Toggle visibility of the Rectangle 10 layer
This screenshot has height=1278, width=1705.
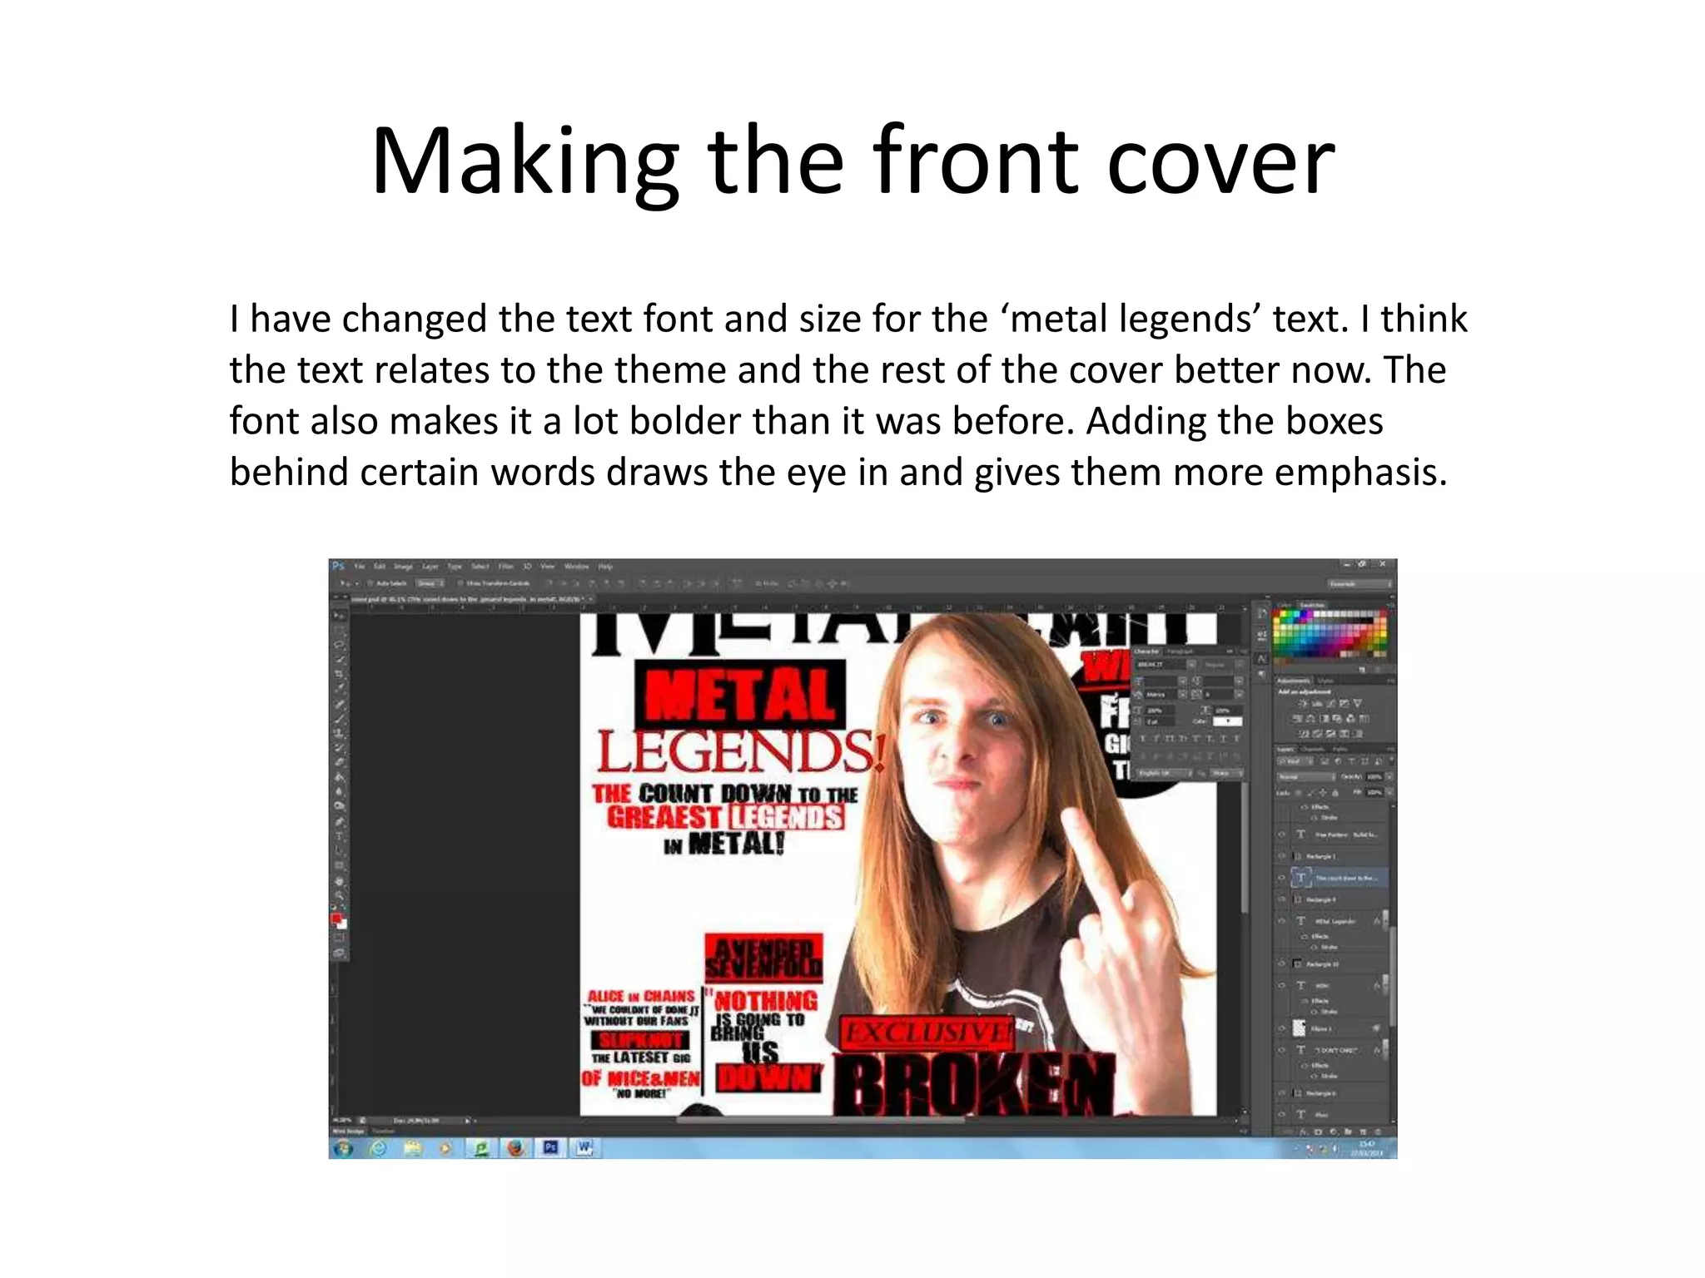(x=1281, y=963)
